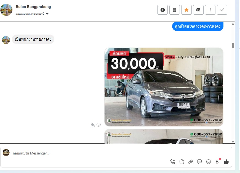Viewport: 240px width, 173px height.
Task: Open the City 1.5 V+ car image
Action: pos(164,87)
